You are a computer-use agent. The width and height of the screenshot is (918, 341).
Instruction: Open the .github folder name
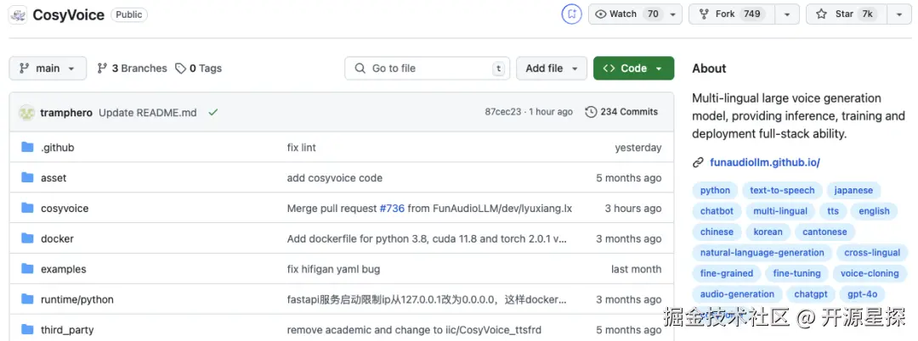pyautogui.click(x=58, y=148)
